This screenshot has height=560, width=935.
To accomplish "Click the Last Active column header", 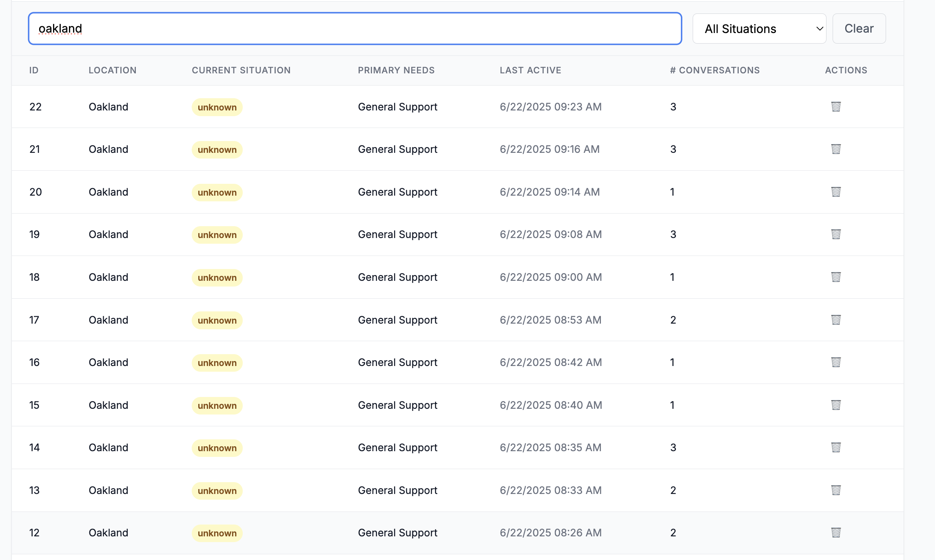I will coord(530,71).
